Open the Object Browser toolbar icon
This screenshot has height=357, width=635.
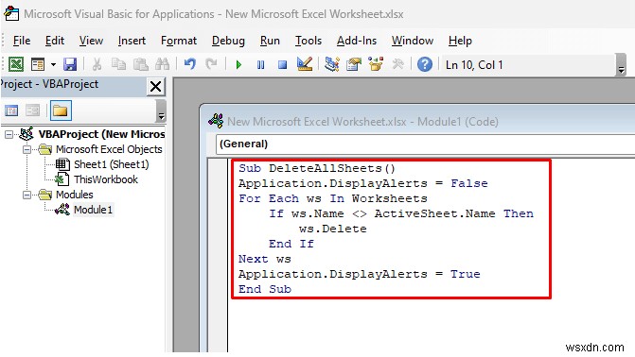[376, 64]
